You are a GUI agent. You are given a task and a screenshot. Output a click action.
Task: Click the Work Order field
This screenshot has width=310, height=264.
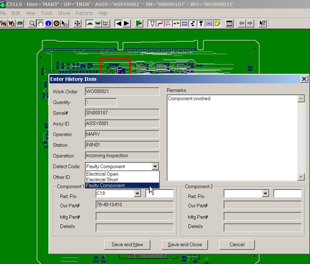(x=122, y=92)
